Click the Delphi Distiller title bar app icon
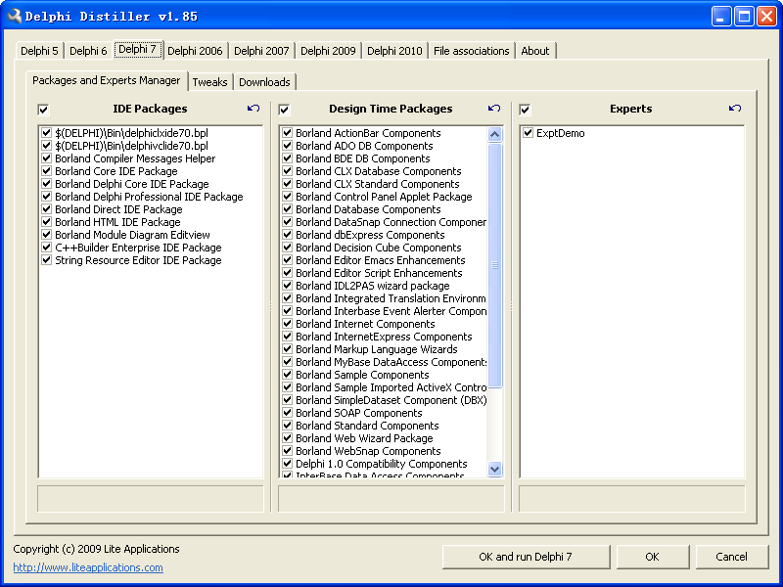The height and width of the screenshot is (587, 783). (14, 16)
